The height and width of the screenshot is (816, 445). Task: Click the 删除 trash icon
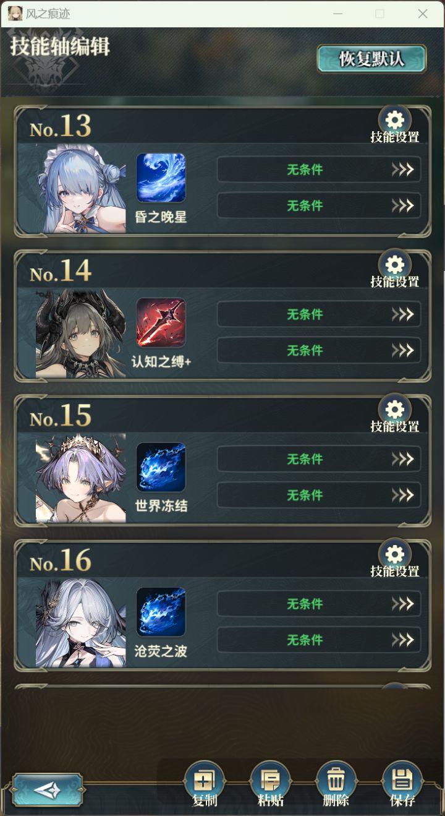coord(336,781)
